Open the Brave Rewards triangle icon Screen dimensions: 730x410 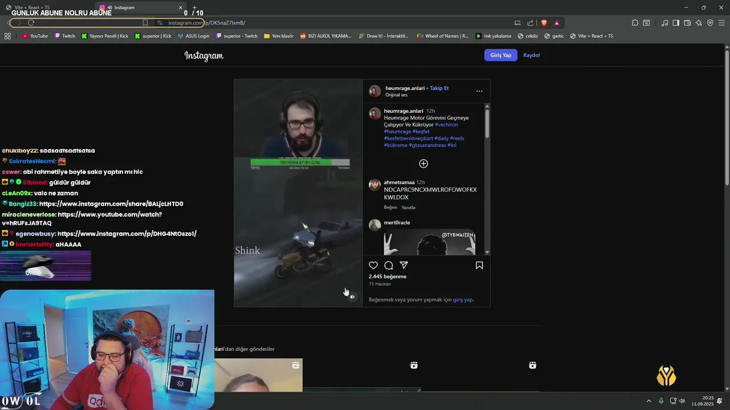tap(557, 23)
